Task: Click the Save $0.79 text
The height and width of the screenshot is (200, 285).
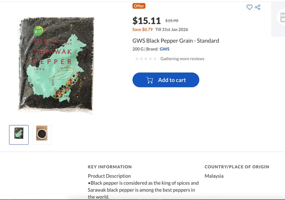Action: click(142, 29)
